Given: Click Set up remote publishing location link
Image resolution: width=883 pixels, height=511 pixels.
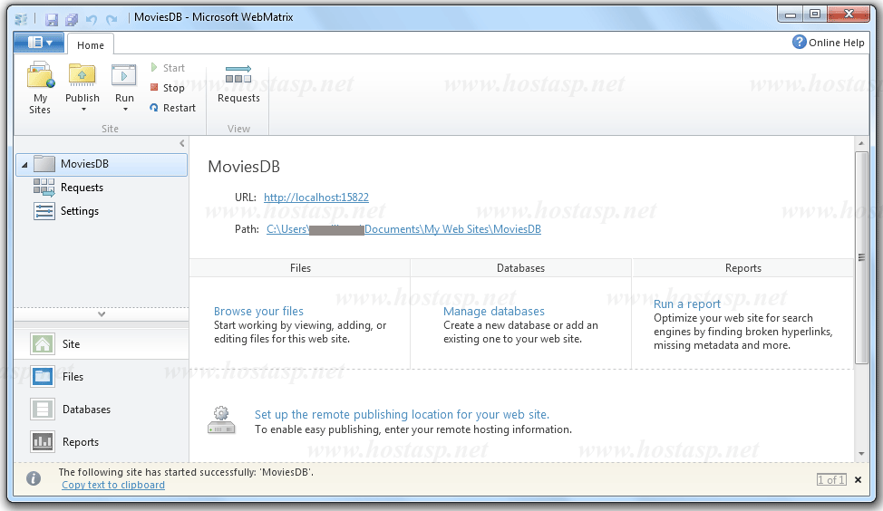Looking at the screenshot, I should pyautogui.click(x=402, y=414).
